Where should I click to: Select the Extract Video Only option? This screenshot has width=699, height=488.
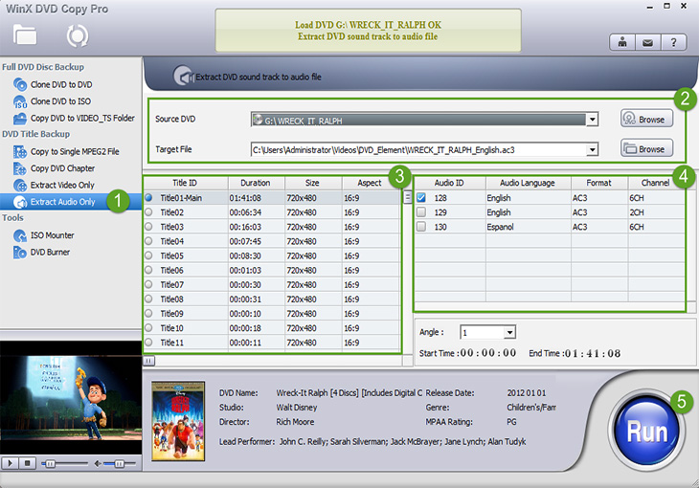[62, 186]
